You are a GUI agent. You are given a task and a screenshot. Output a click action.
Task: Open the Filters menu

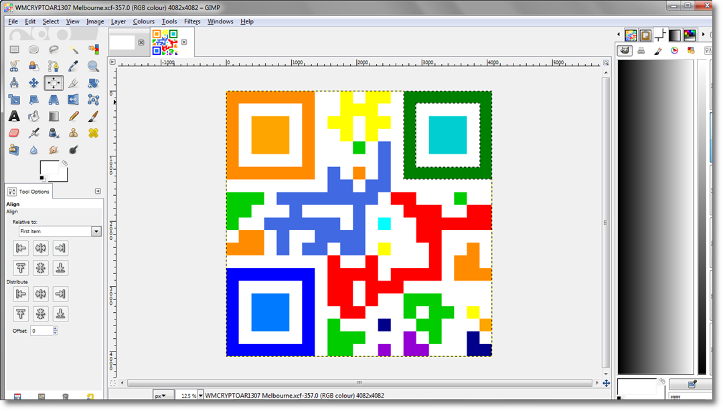coord(192,21)
